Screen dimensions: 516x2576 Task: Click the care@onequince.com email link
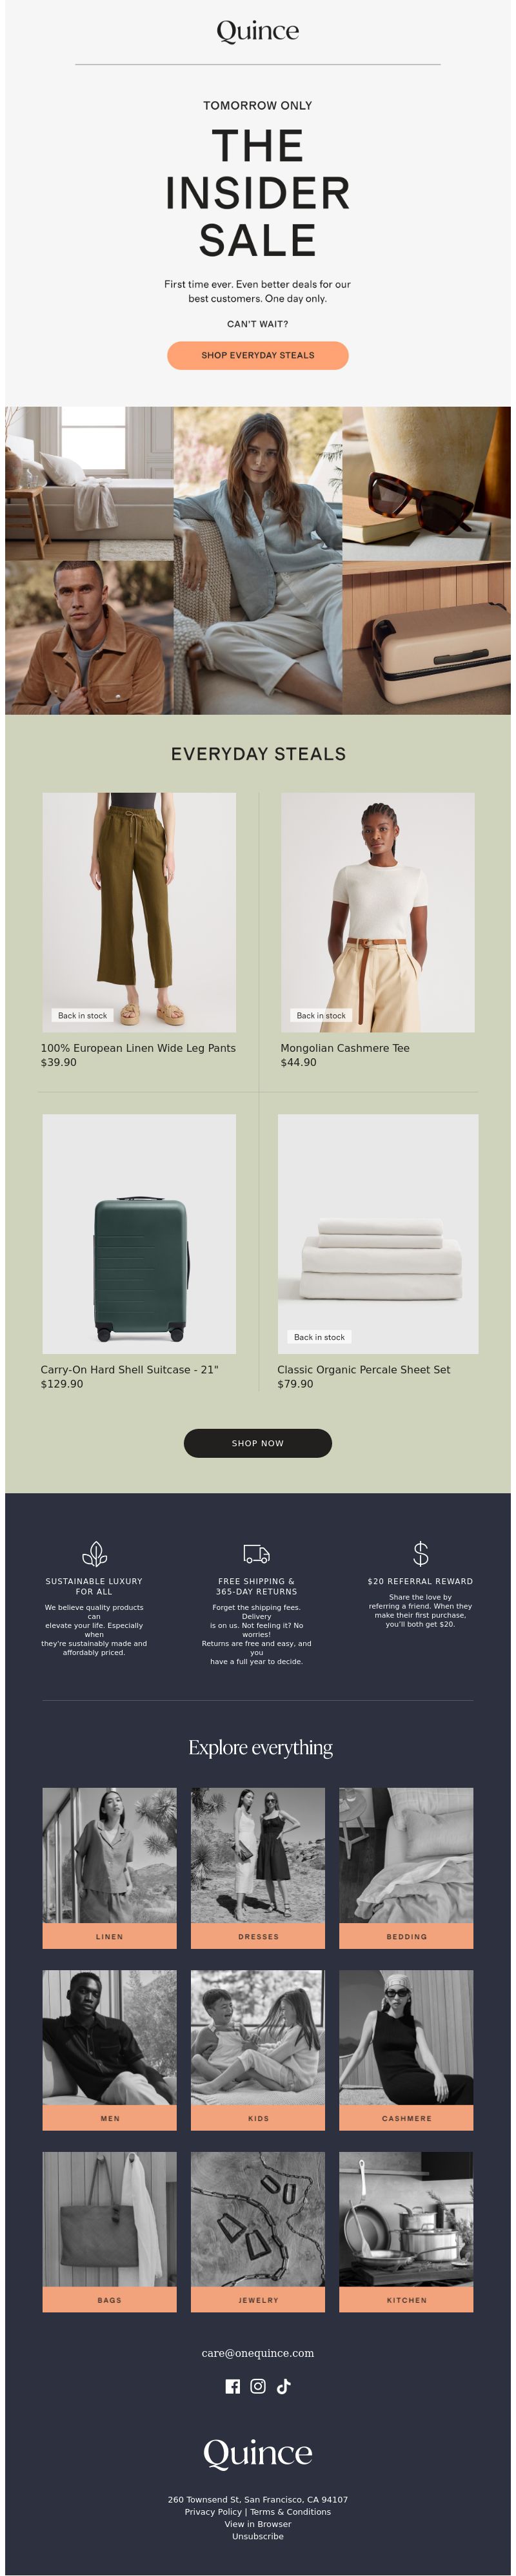click(x=258, y=2353)
